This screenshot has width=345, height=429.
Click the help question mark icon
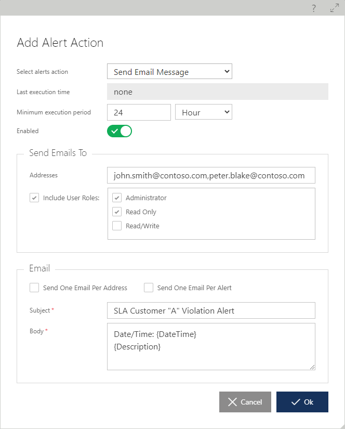coord(314,8)
